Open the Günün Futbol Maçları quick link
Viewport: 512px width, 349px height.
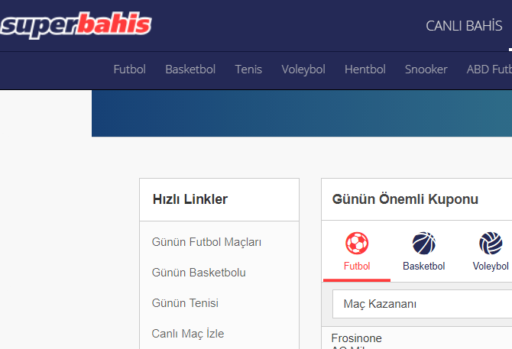206,242
